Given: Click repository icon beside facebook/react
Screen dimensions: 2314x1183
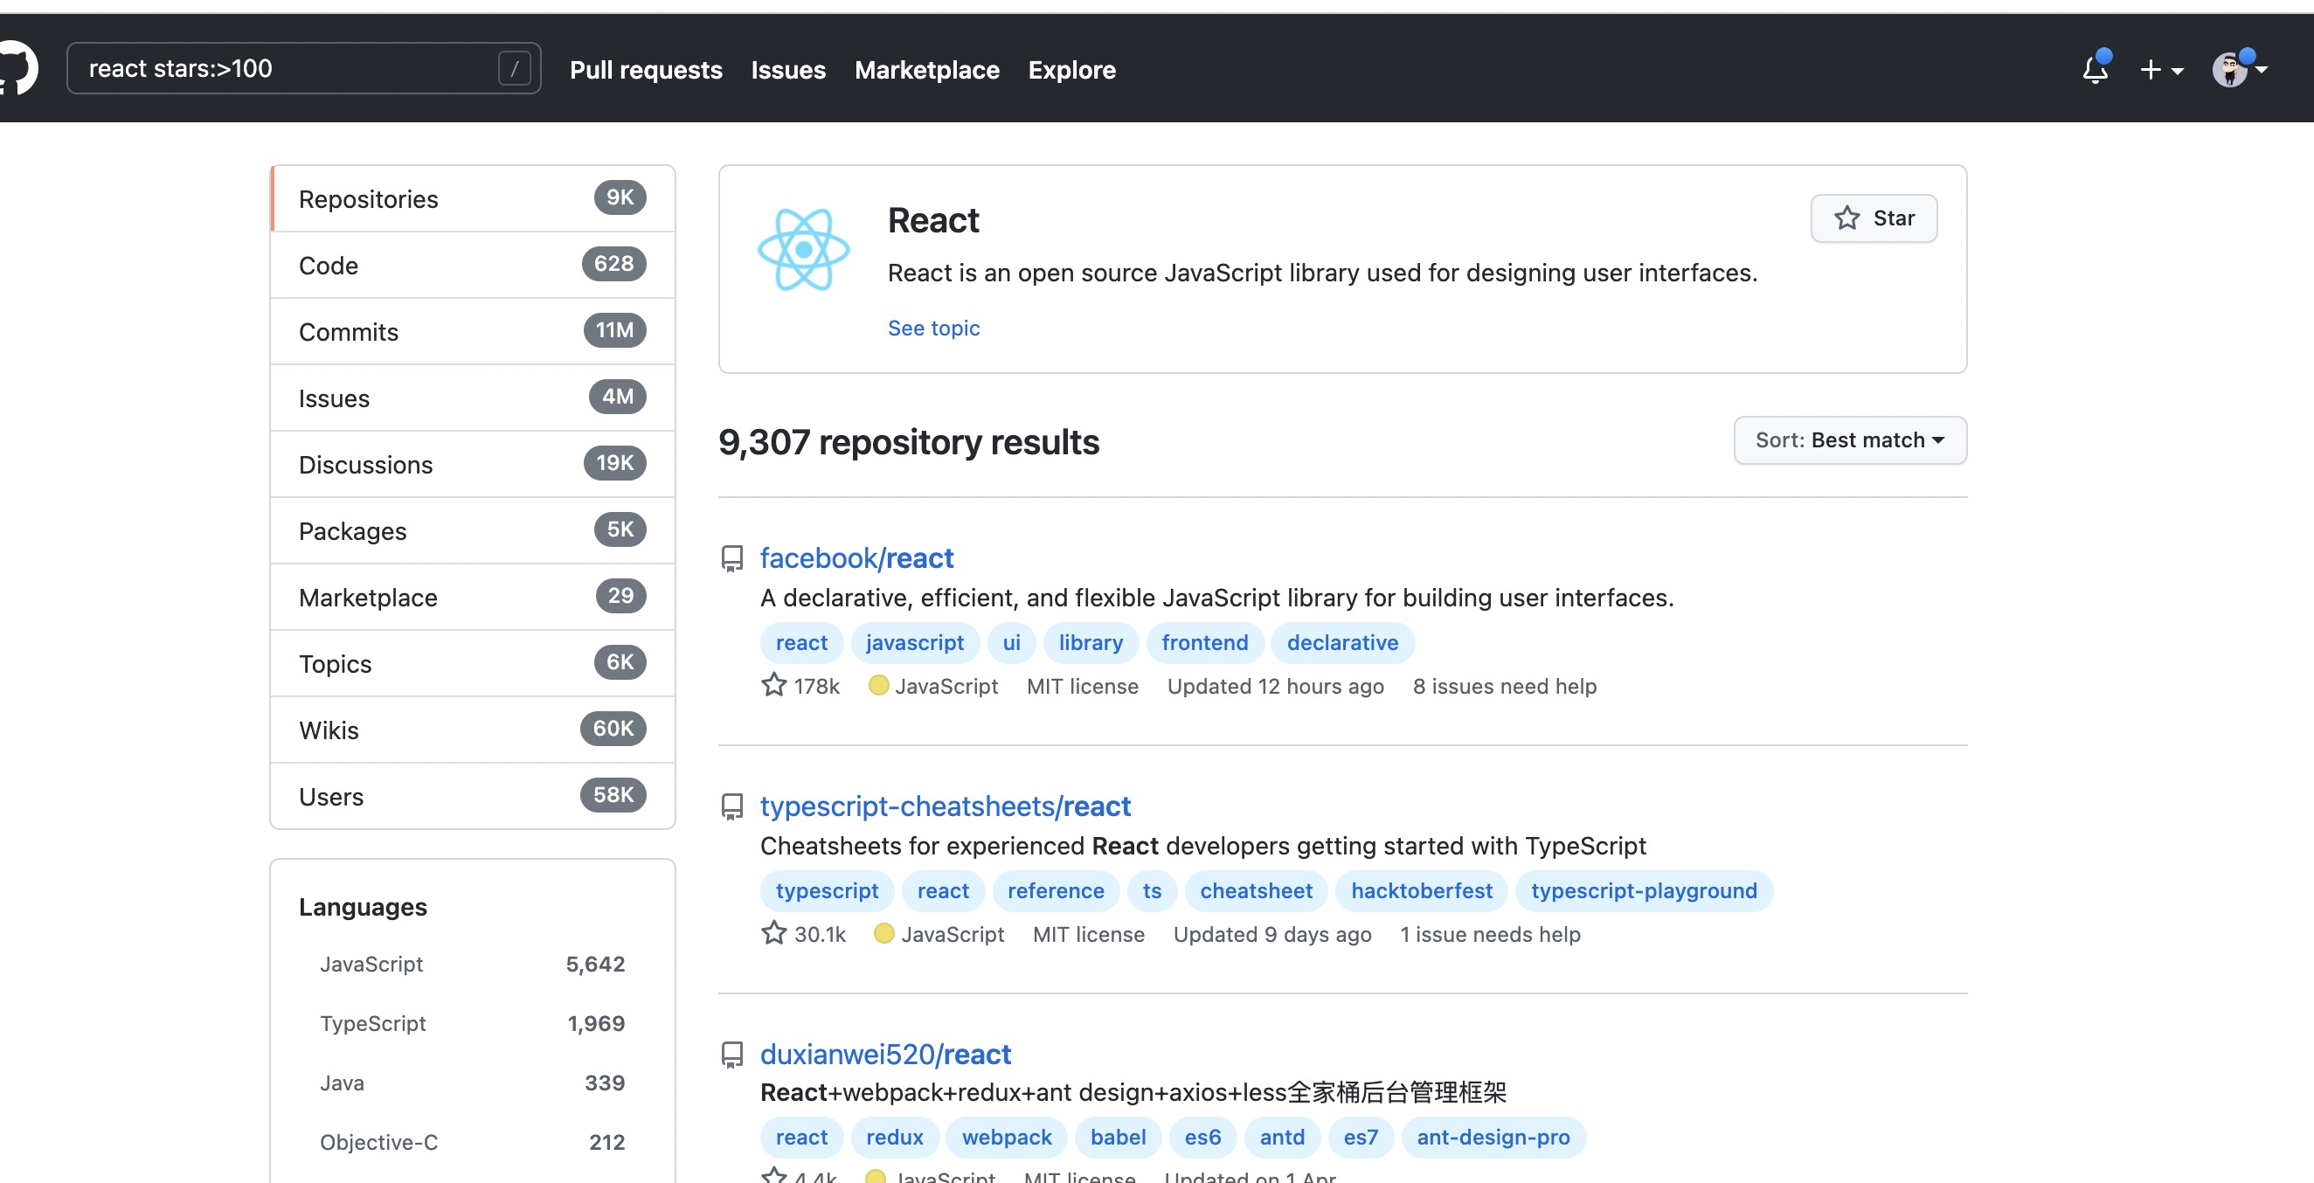Looking at the screenshot, I should 732,558.
